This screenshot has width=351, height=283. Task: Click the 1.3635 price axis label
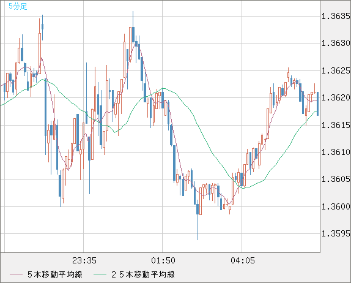coord(336,16)
